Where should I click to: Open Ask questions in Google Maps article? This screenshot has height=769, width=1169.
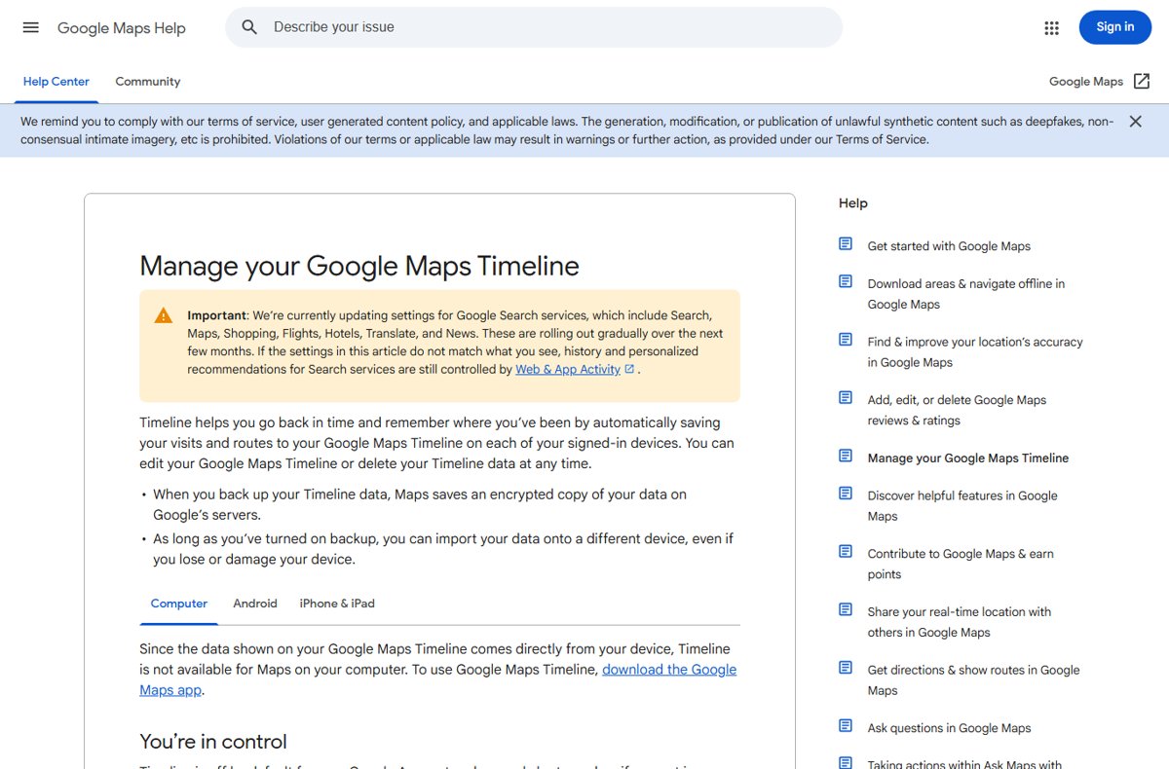949,728
